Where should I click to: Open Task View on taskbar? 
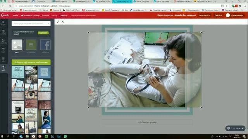tap(14, 136)
